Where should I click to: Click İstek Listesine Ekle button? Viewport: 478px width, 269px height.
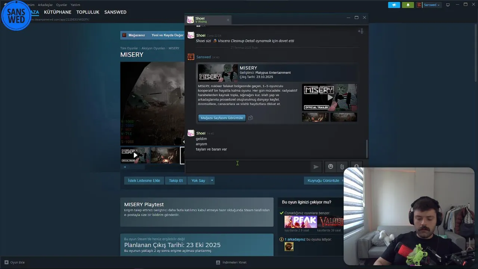pos(144,180)
